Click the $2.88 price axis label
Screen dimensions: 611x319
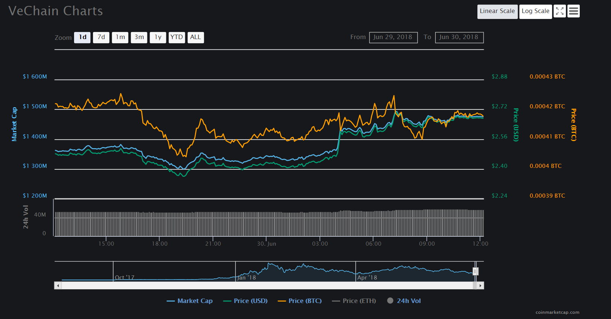point(499,77)
